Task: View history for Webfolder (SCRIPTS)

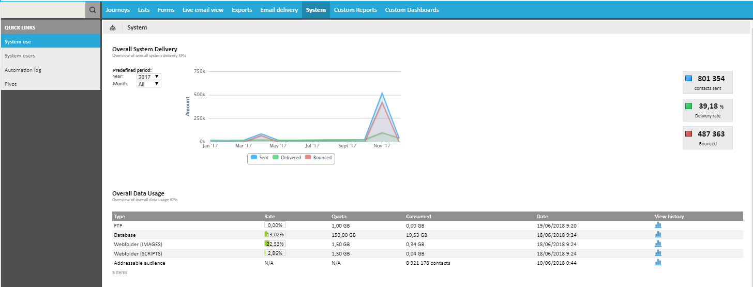Action: tap(658, 253)
